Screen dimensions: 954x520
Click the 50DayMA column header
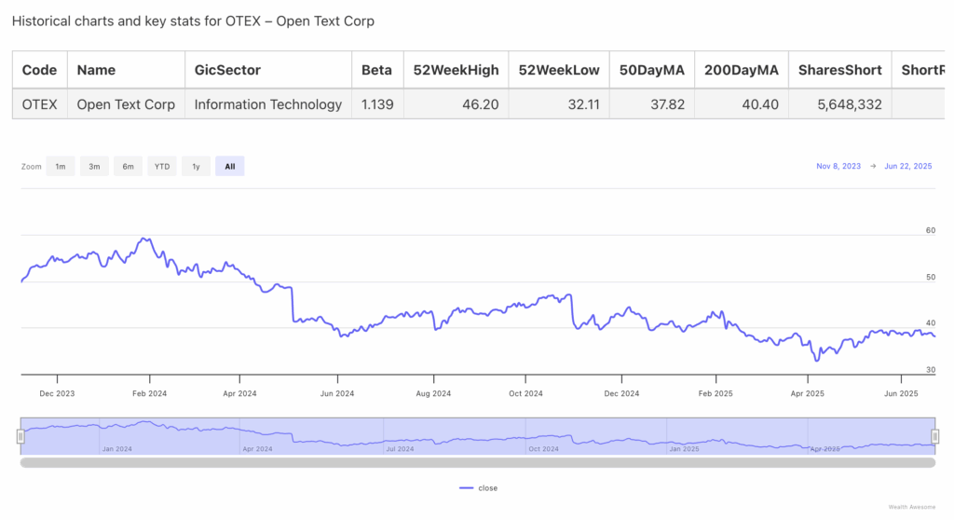[x=652, y=70]
